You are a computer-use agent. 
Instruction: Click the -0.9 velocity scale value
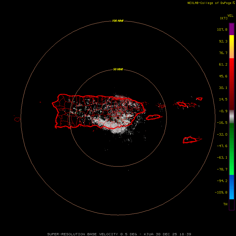(223, 111)
